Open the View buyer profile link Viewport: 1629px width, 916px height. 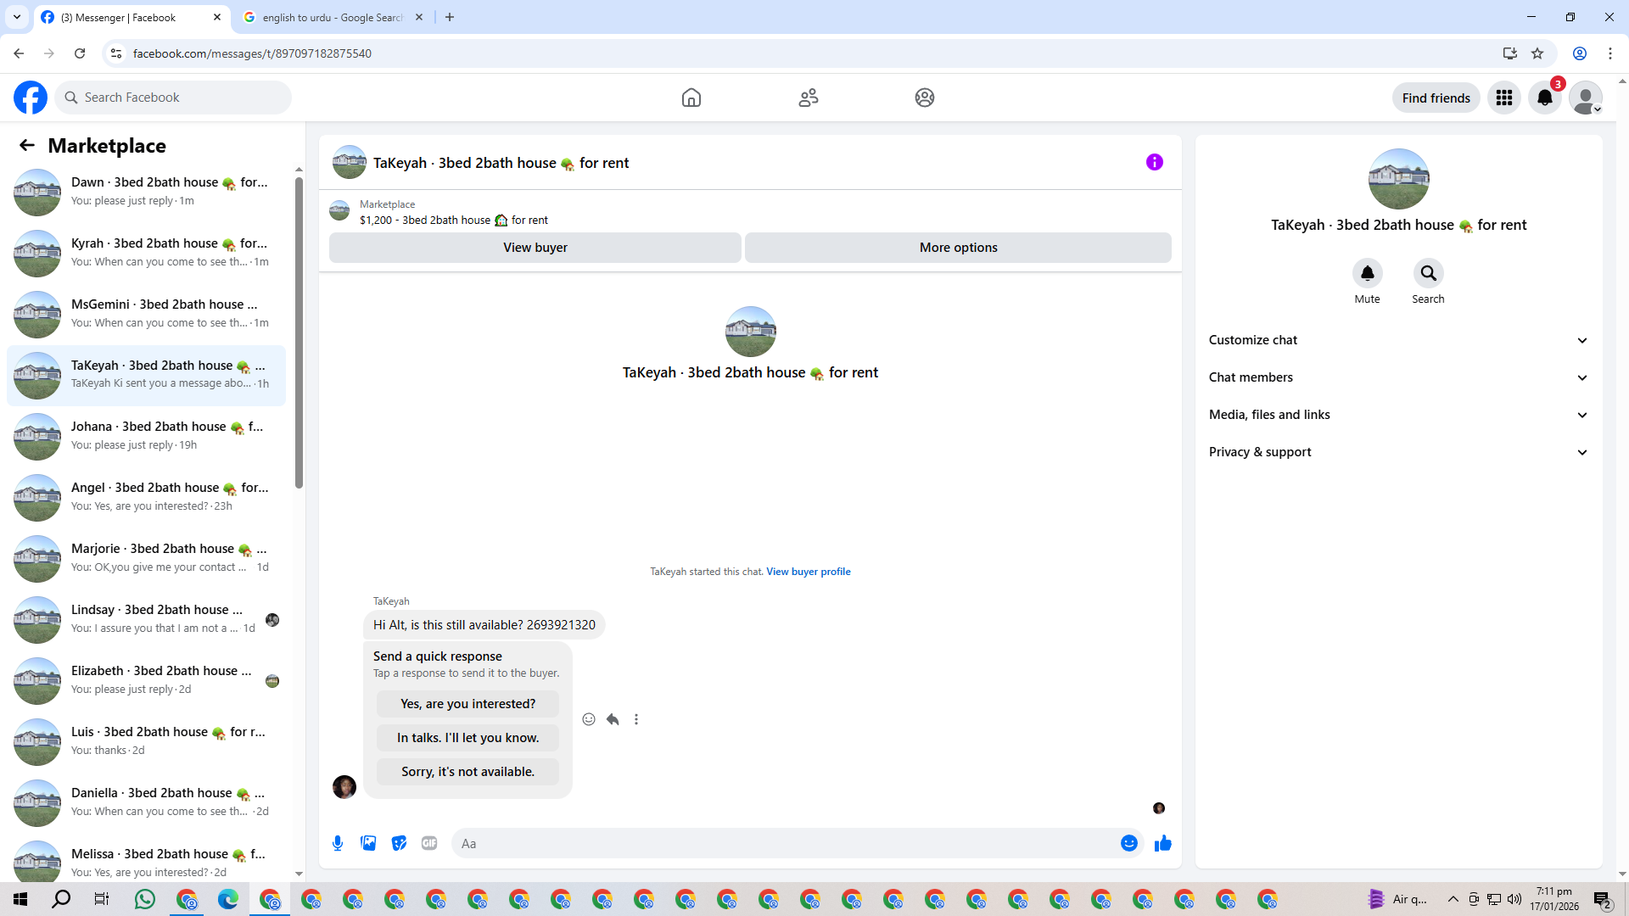point(808,572)
